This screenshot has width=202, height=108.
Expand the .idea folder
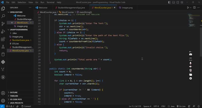tap(14, 33)
